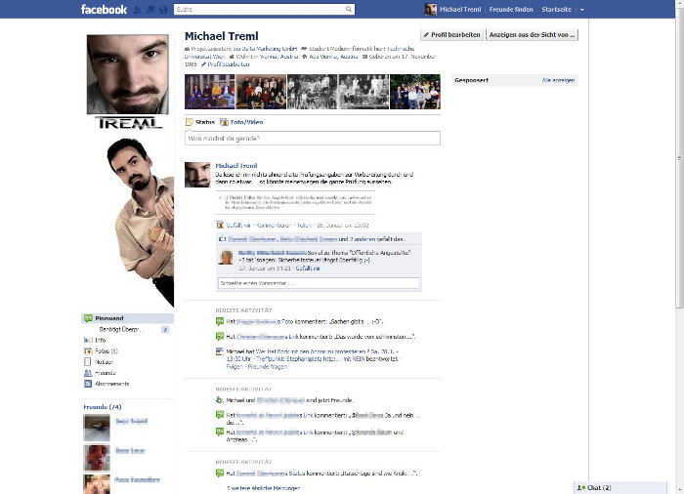This screenshot has width=684, height=494.
Task: Select Pinnwand in left sidebar
Action: (127, 318)
